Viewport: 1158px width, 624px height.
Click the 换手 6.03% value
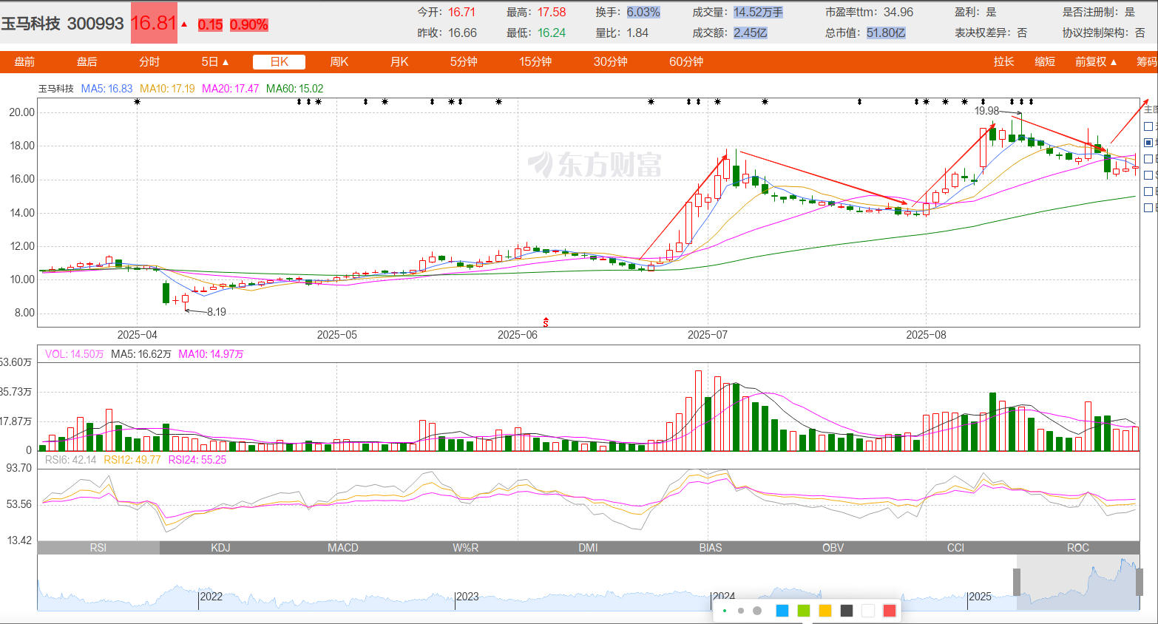[643, 13]
